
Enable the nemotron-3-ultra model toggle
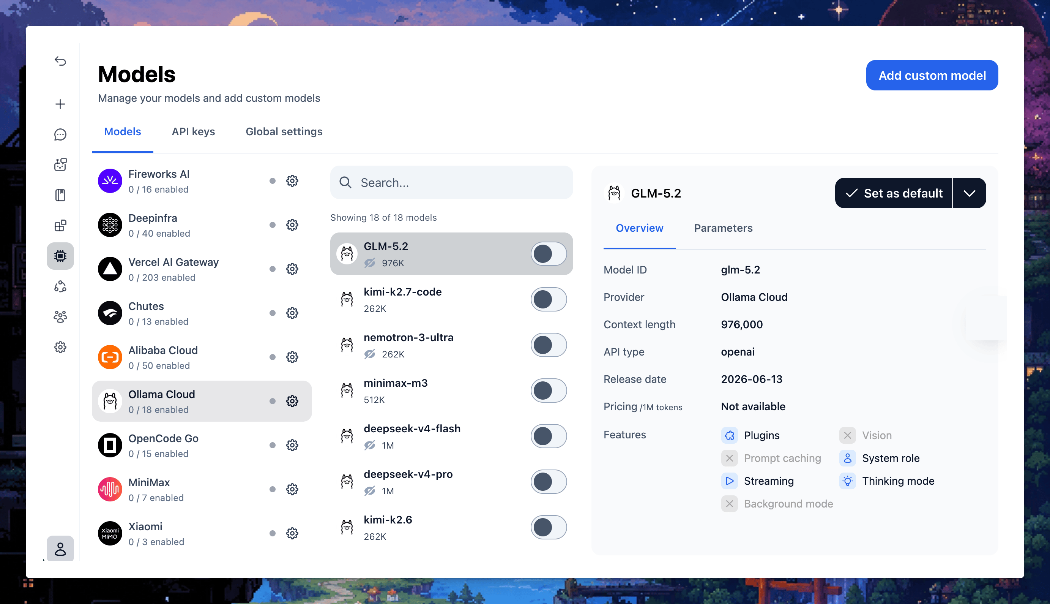pos(549,345)
